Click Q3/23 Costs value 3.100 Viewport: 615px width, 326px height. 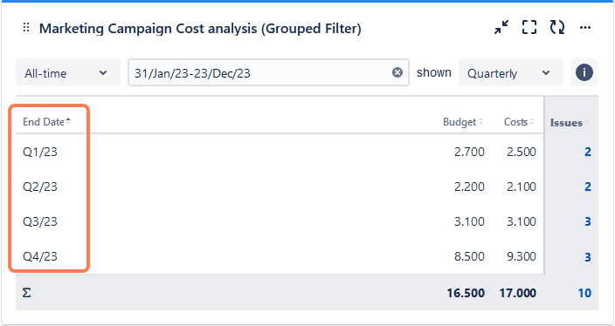(x=522, y=221)
